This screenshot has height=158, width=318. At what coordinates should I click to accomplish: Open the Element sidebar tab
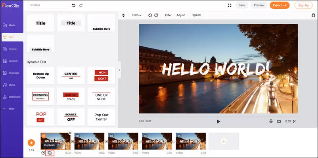pyautogui.click(x=12, y=61)
